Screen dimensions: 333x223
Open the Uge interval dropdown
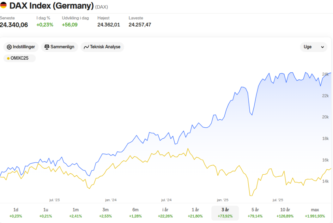[313, 47]
